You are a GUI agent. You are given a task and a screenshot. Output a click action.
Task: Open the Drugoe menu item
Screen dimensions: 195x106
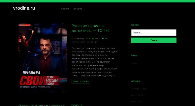[x=78, y=9]
